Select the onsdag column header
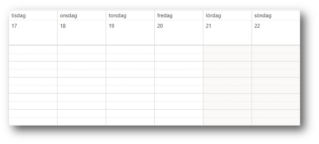Viewport: 319px width, 144px height. click(x=68, y=16)
